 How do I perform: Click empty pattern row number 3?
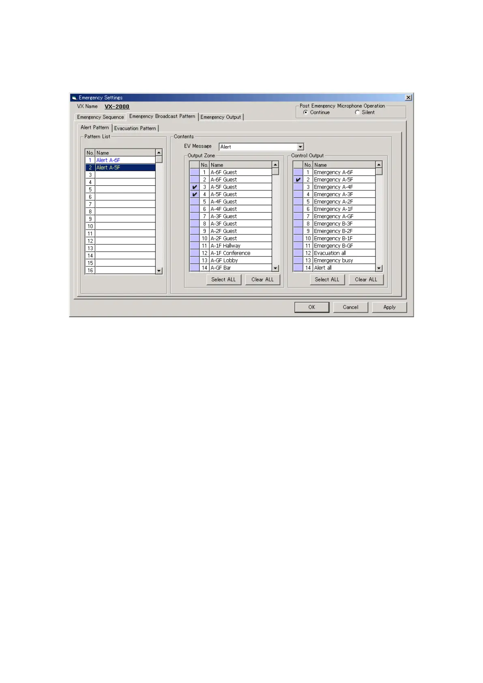[x=120, y=175]
